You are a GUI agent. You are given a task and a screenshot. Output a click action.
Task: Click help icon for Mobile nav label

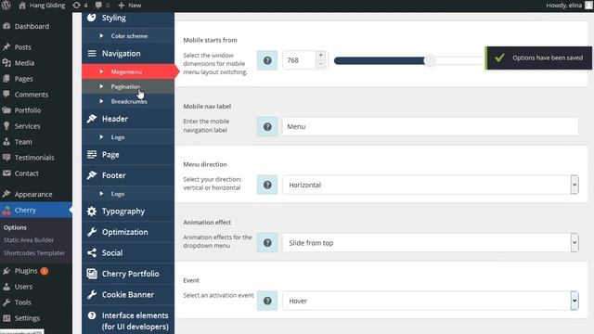tap(267, 126)
